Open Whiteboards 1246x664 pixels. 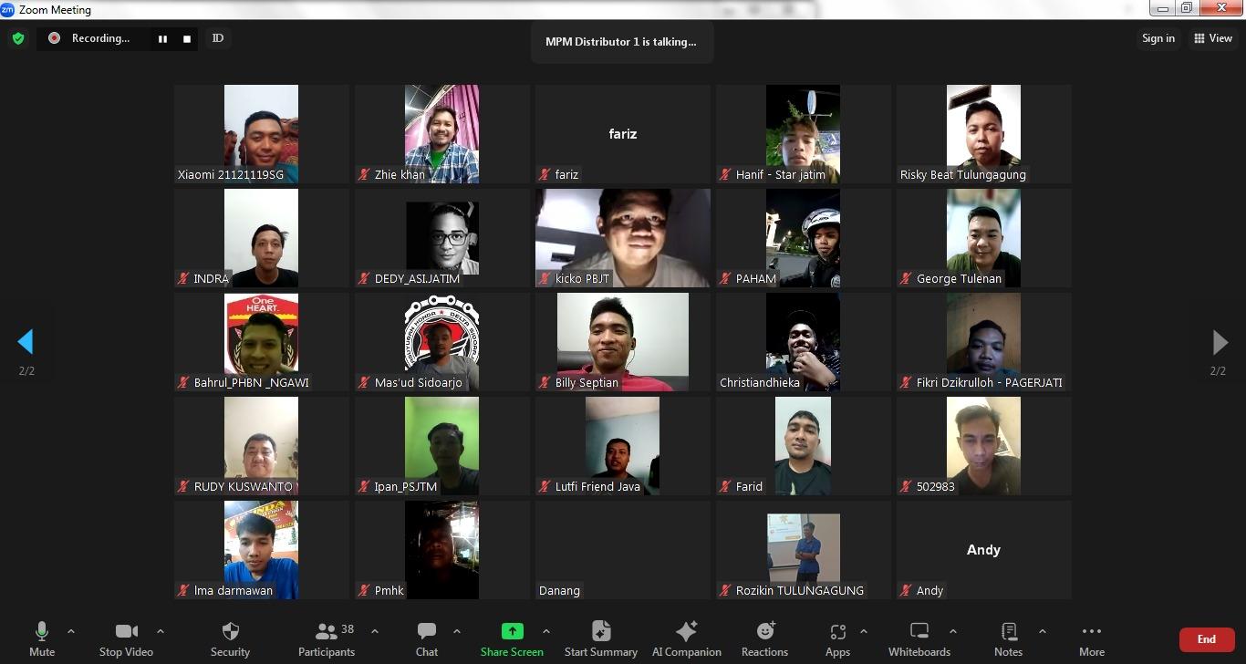click(x=919, y=638)
